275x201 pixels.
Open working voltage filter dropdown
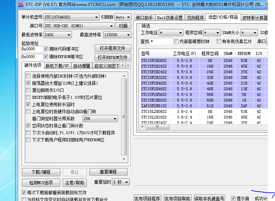click(x=171, y=33)
